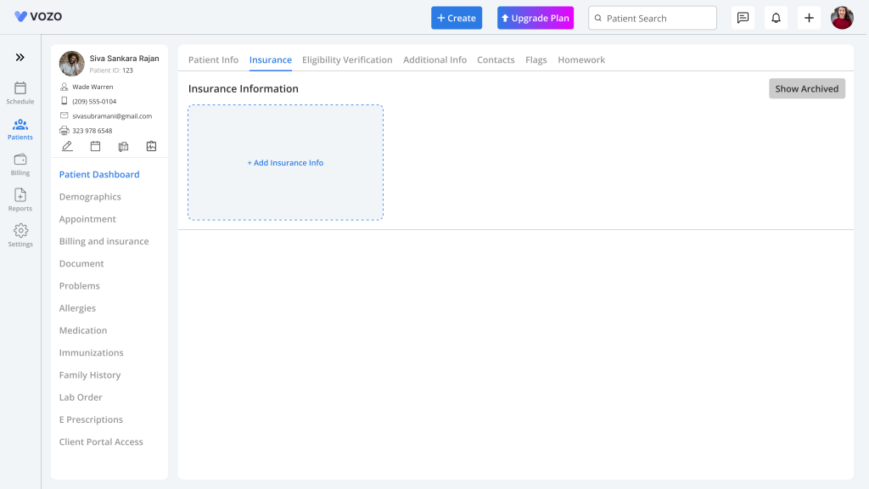Open the Flags tab
The width and height of the screenshot is (869, 489).
536,60
